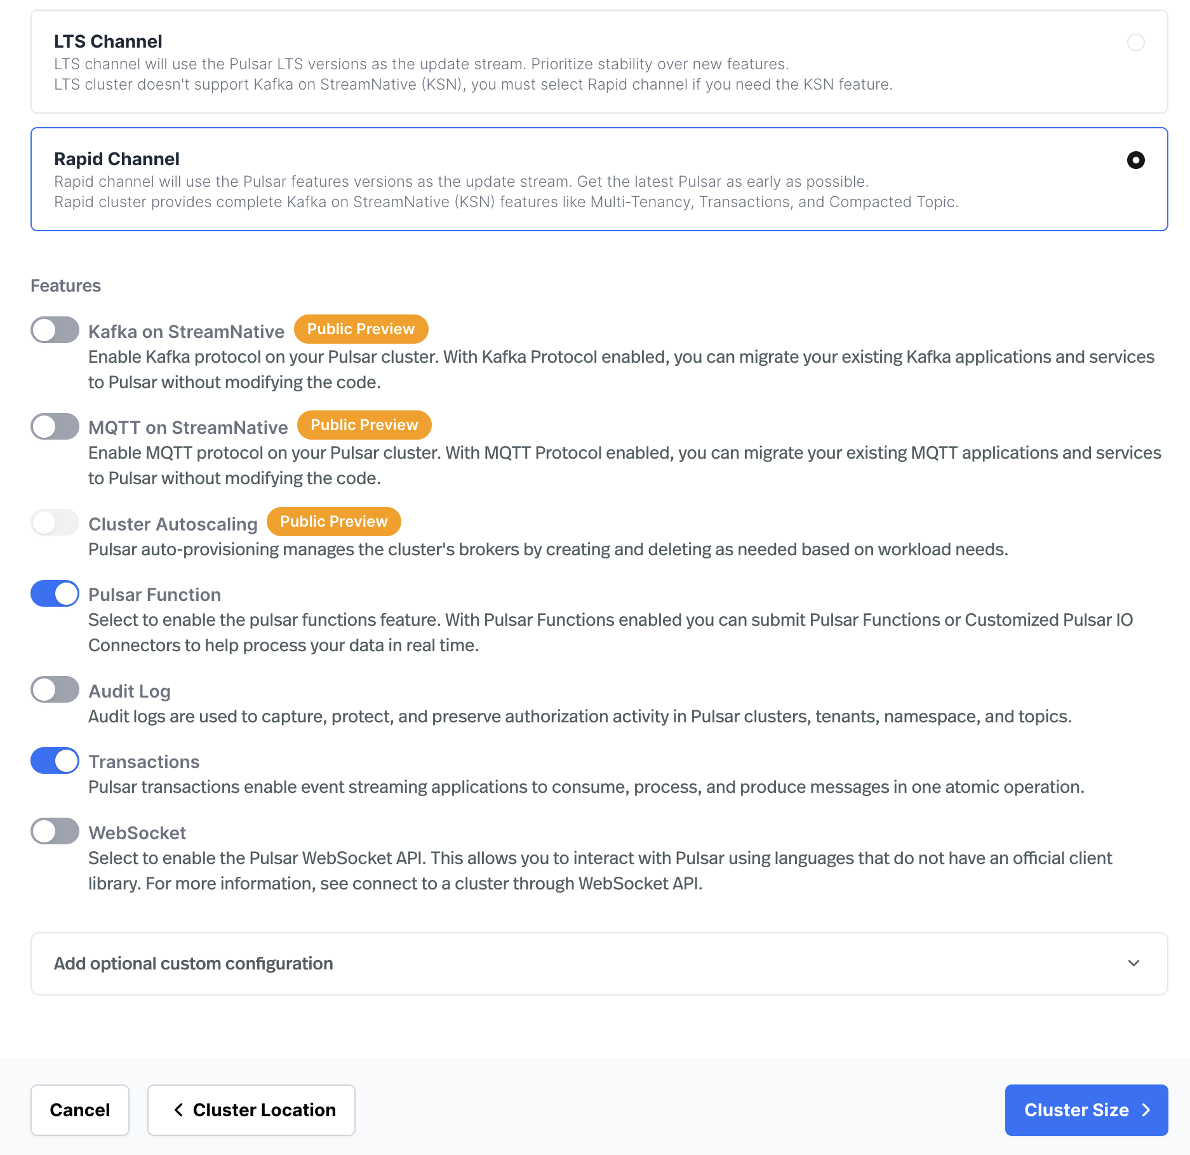Enable the Kafka on StreamNative toggle
This screenshot has width=1190, height=1155.
click(x=55, y=329)
